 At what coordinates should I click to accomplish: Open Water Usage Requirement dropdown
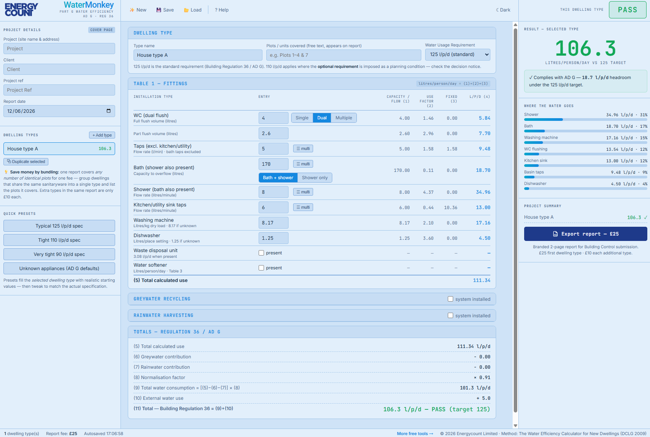pos(458,54)
